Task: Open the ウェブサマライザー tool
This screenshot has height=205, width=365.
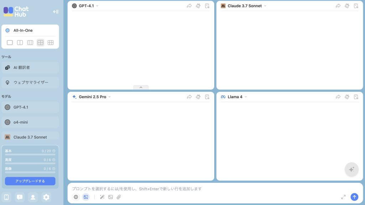Action: coord(30,82)
